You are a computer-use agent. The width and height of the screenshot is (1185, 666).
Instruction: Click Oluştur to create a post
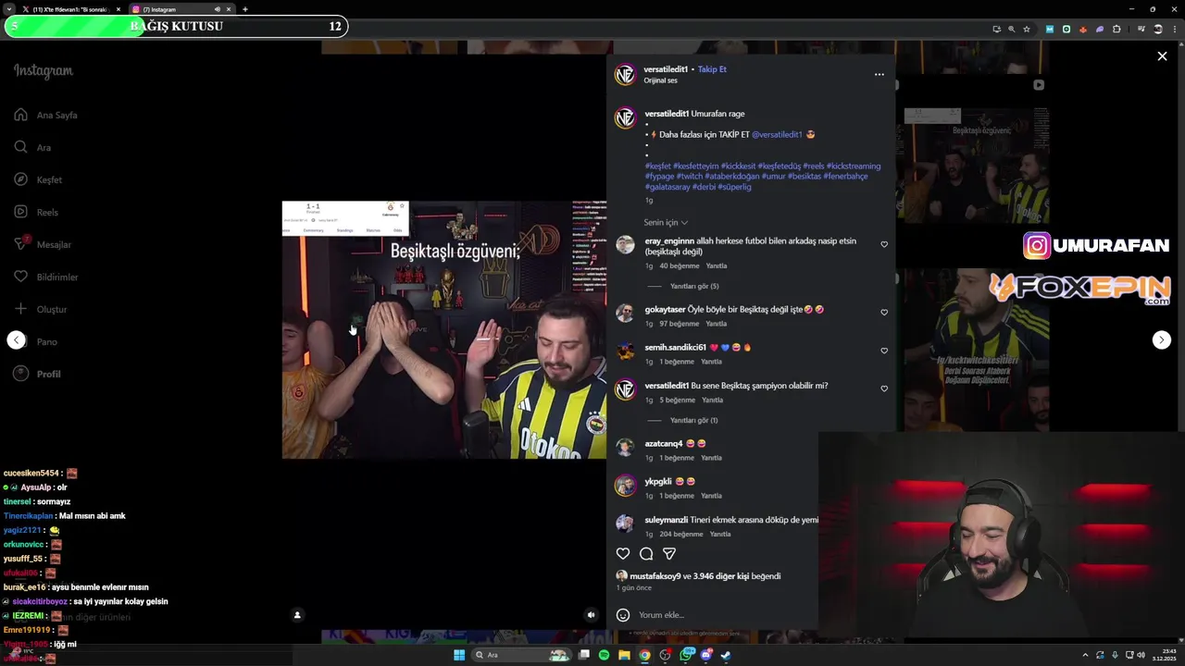pyautogui.click(x=40, y=309)
